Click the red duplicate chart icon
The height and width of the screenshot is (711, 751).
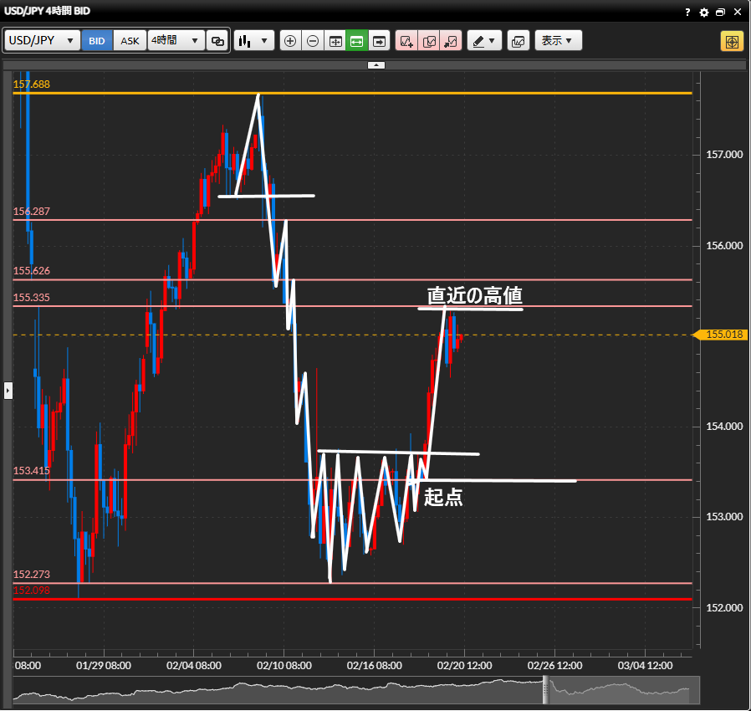(x=429, y=41)
